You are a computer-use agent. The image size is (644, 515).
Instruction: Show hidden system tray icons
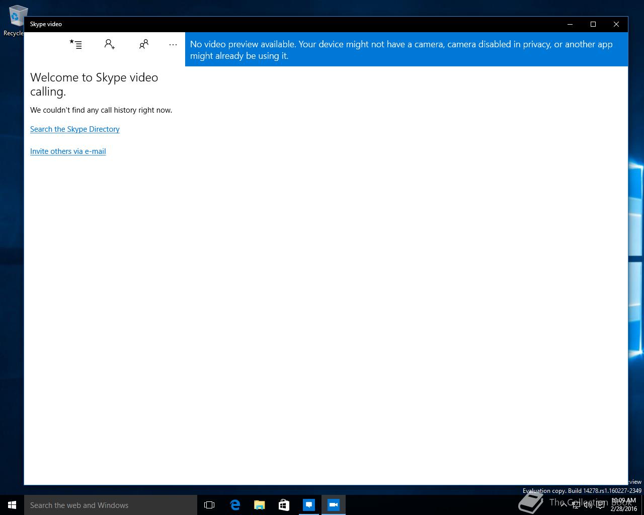click(x=563, y=505)
